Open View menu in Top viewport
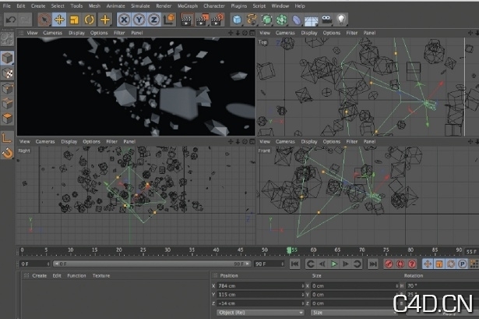 pyautogui.click(x=265, y=33)
